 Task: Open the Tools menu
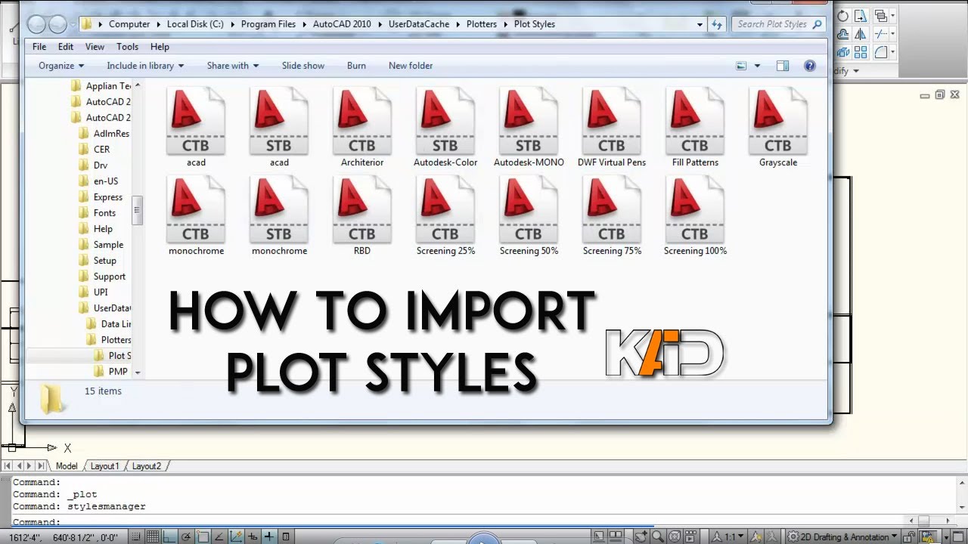127,47
